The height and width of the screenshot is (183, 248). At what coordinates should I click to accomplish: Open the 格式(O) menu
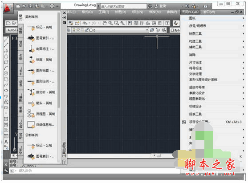[x=87, y=12]
